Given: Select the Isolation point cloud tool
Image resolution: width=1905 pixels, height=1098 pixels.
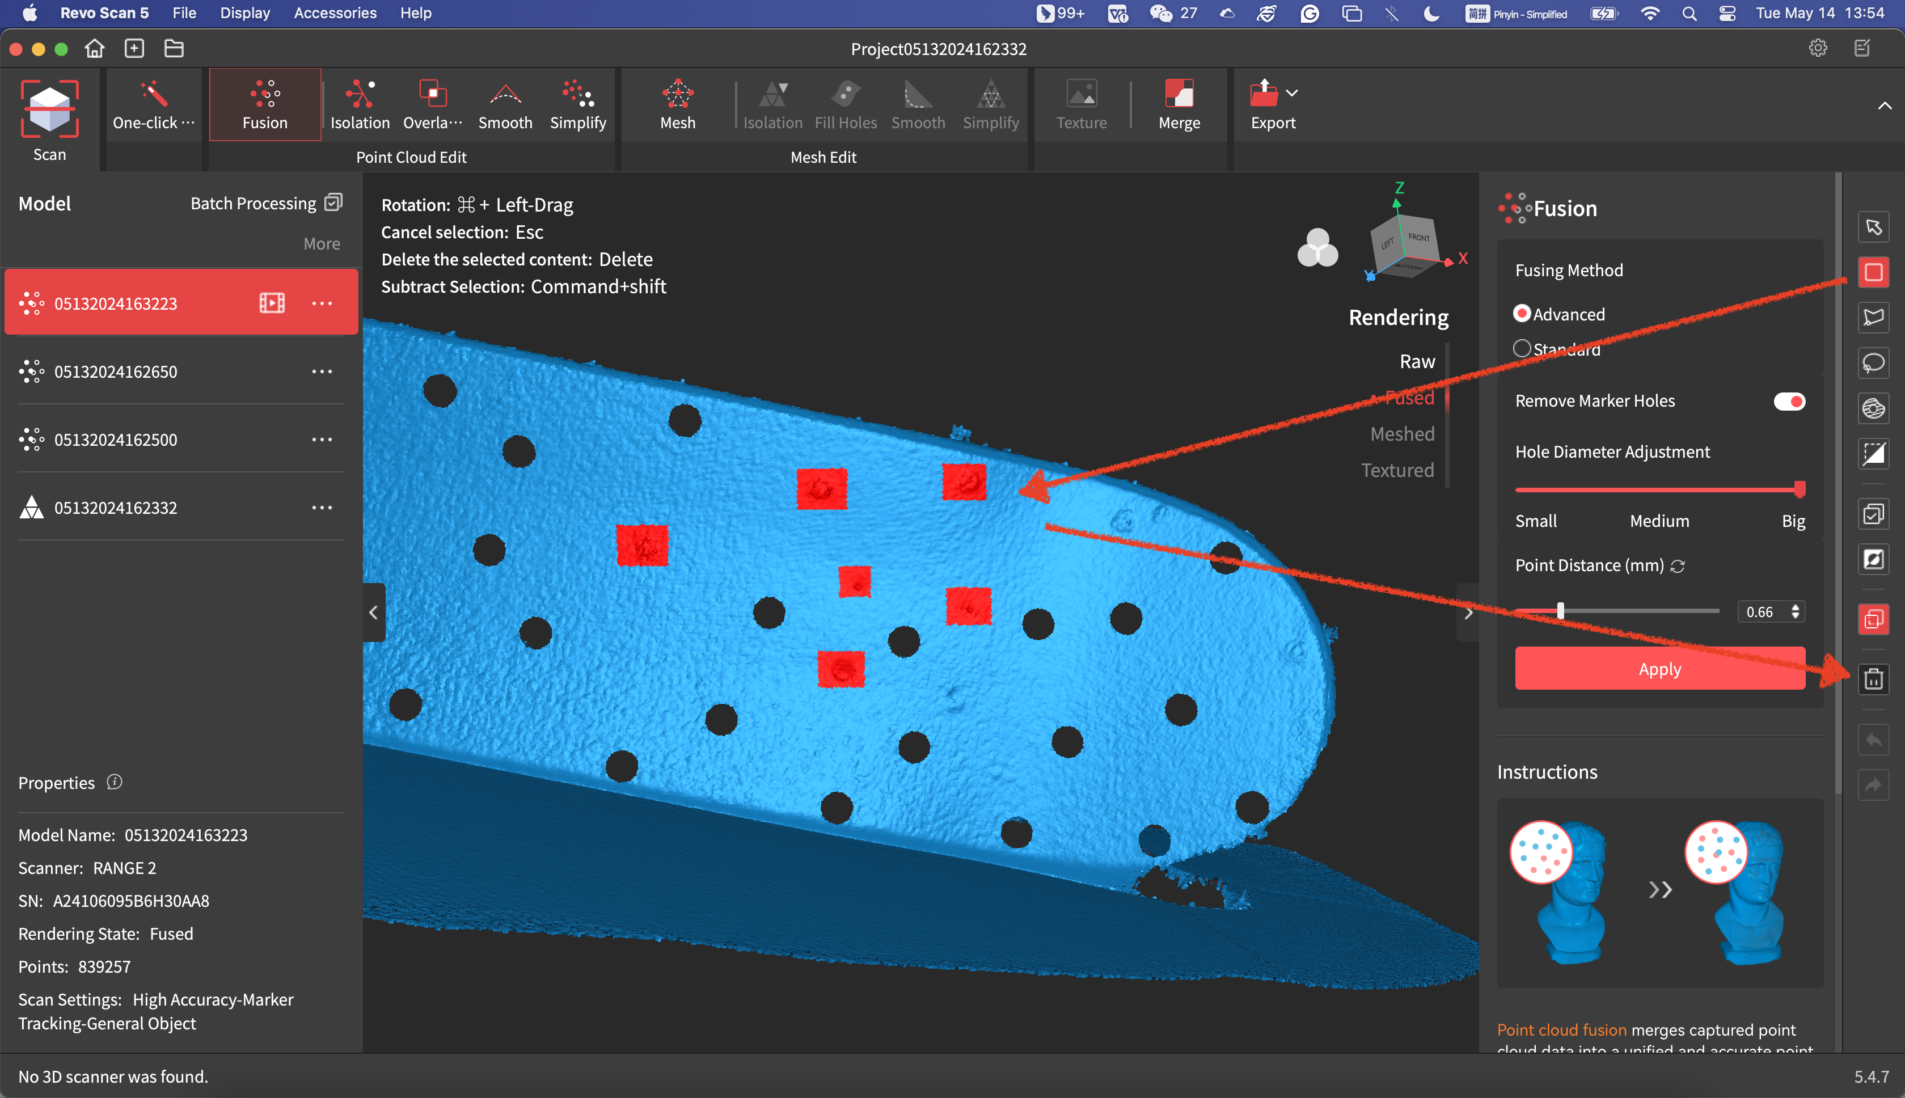Looking at the screenshot, I should click(360, 105).
